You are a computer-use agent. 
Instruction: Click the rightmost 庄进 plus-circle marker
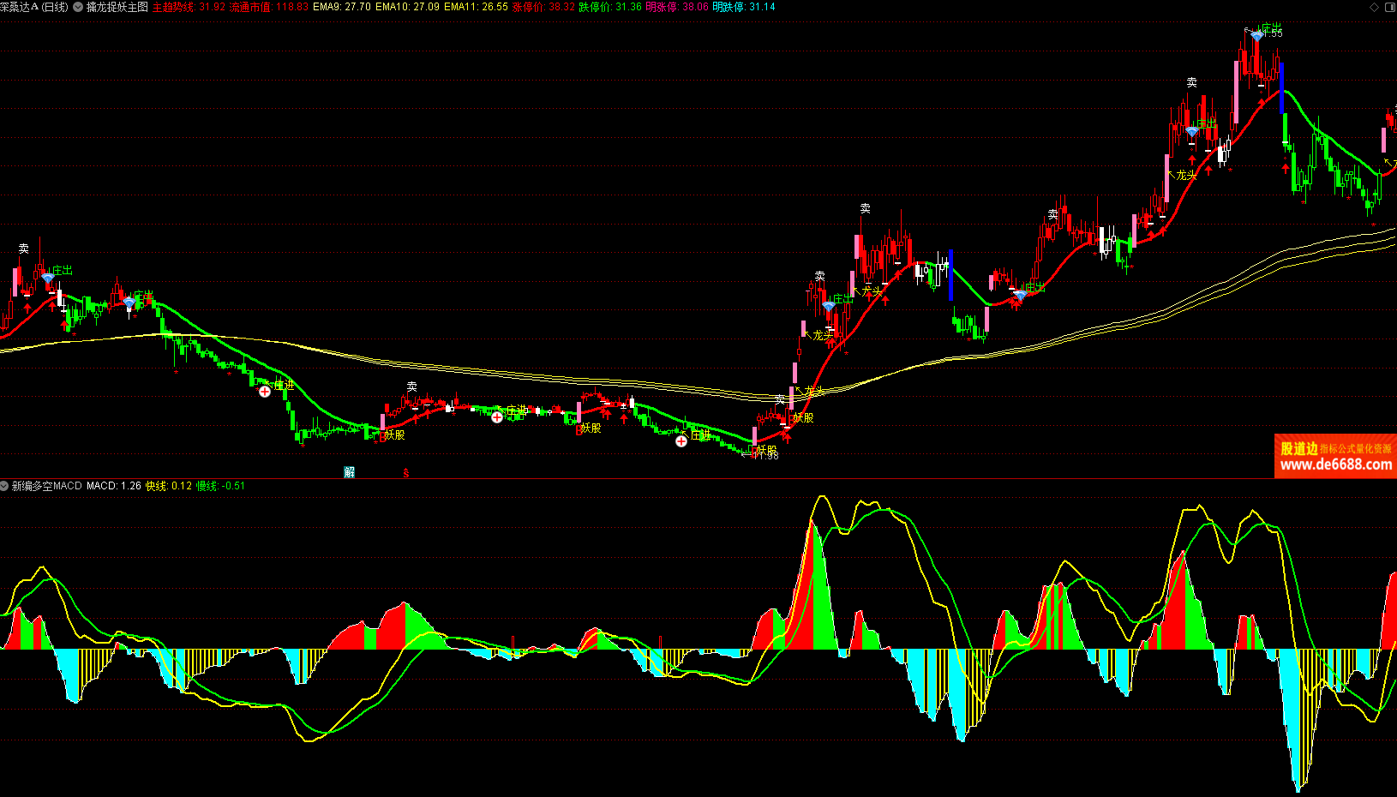(681, 441)
